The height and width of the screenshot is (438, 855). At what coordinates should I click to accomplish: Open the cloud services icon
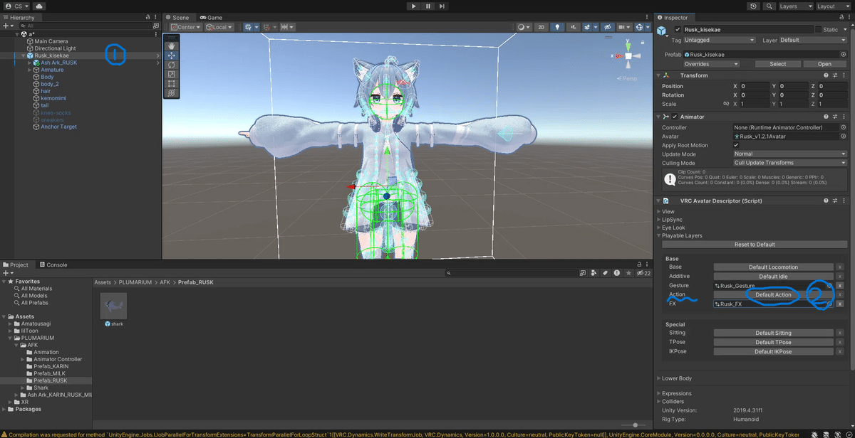38,6
